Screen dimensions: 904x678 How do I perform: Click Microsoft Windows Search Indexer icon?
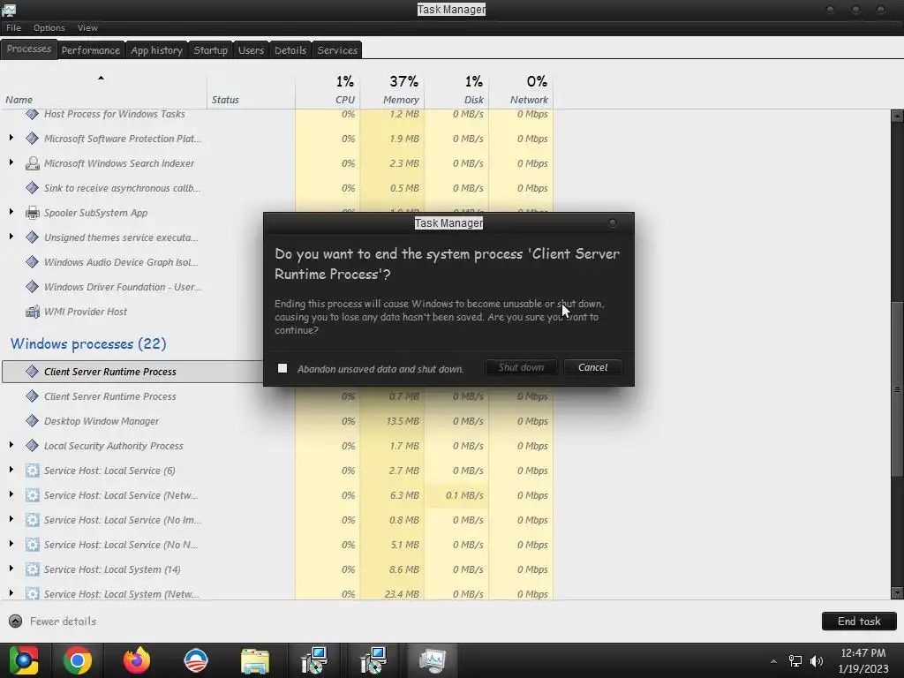point(33,163)
